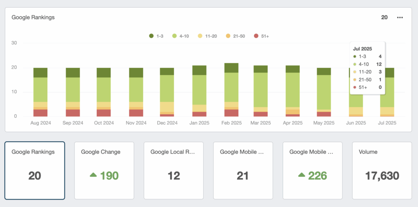The image size is (418, 207).
Task: Toggle the 11-20 legend series
Action: [207, 36]
